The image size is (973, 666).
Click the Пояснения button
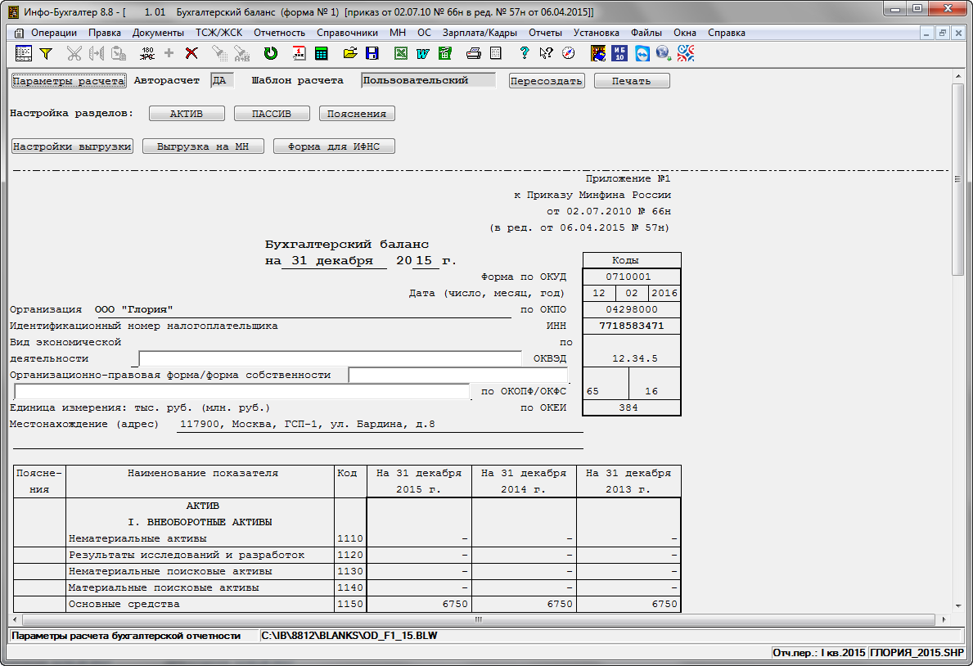357,114
